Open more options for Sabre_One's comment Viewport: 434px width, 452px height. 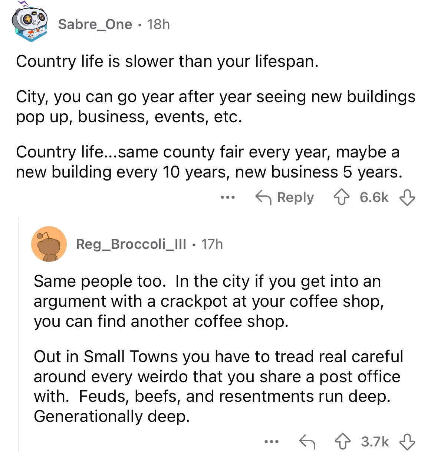pyautogui.click(x=227, y=198)
